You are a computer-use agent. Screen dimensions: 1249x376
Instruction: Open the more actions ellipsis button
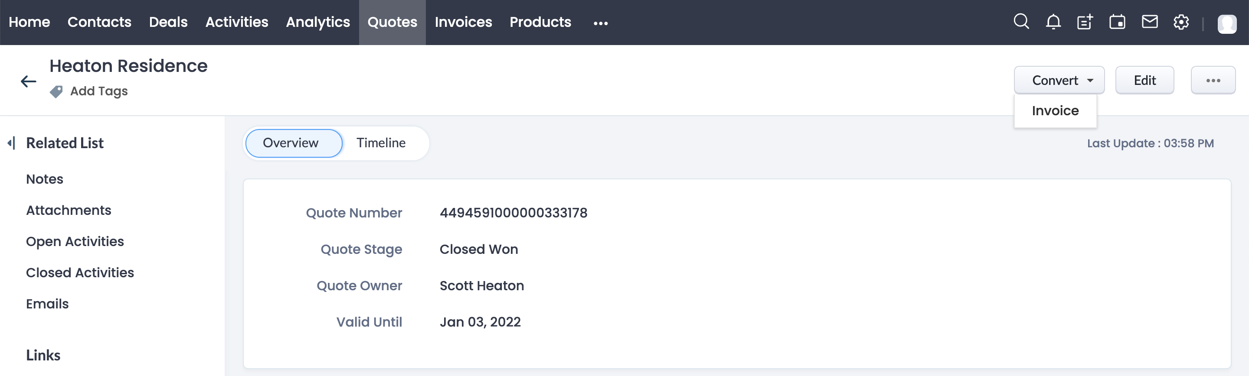coord(1213,80)
